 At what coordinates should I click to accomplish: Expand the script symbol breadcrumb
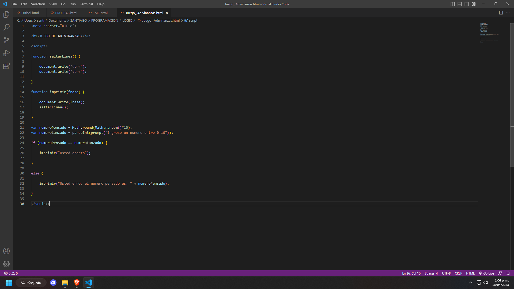(191, 20)
